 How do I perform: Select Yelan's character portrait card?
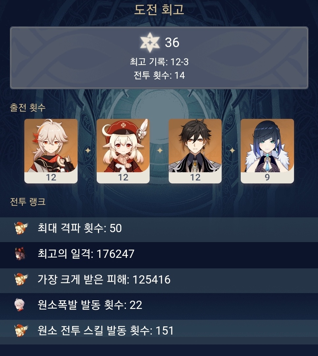point(267,151)
